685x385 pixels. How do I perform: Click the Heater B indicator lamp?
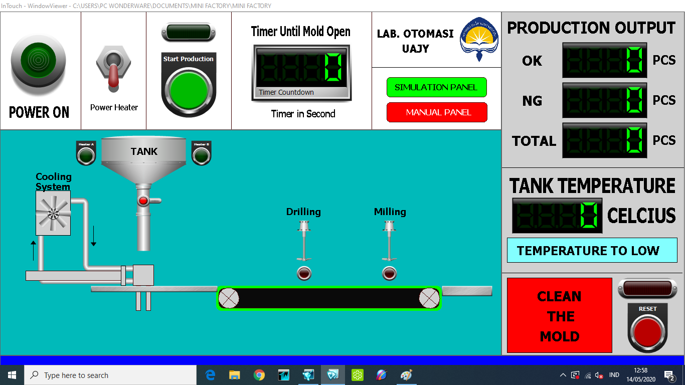[x=201, y=155]
